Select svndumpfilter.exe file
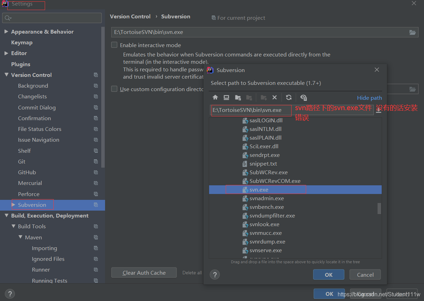The image size is (424, 301). coord(272,215)
